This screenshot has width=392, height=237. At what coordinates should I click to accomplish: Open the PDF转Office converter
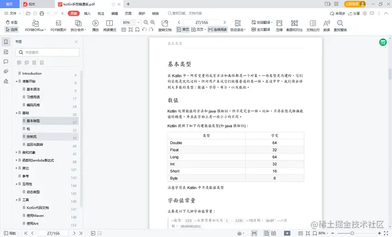(x=35, y=26)
